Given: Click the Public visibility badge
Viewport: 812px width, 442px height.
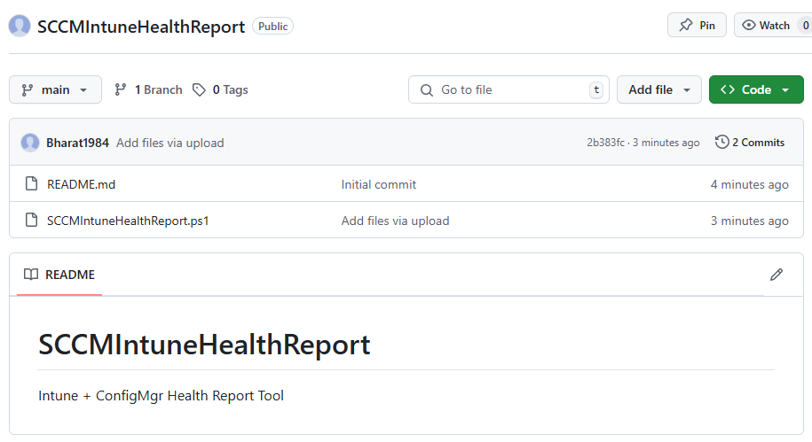Looking at the screenshot, I should tap(273, 26).
